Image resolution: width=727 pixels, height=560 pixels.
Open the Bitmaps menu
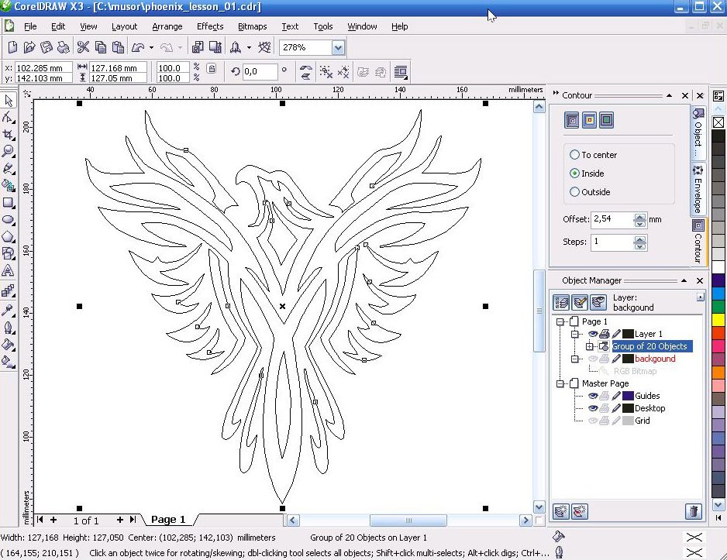tap(252, 26)
